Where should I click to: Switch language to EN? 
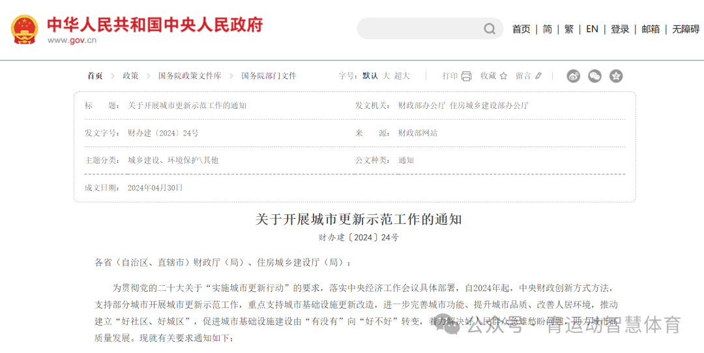coord(592,29)
